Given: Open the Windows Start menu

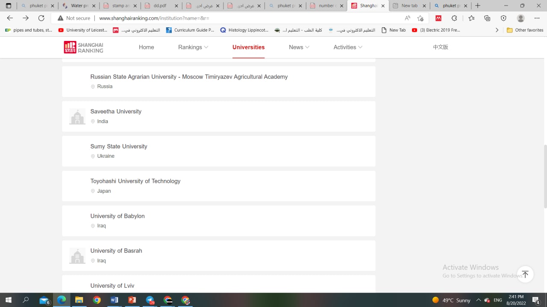Looking at the screenshot, I should pos(8,300).
